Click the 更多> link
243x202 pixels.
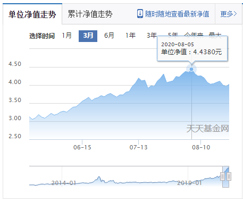(229, 14)
